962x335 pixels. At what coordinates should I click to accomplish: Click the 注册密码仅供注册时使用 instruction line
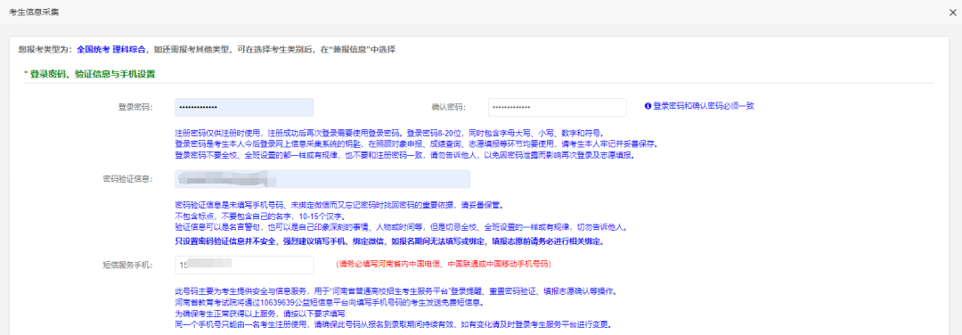[x=389, y=133]
